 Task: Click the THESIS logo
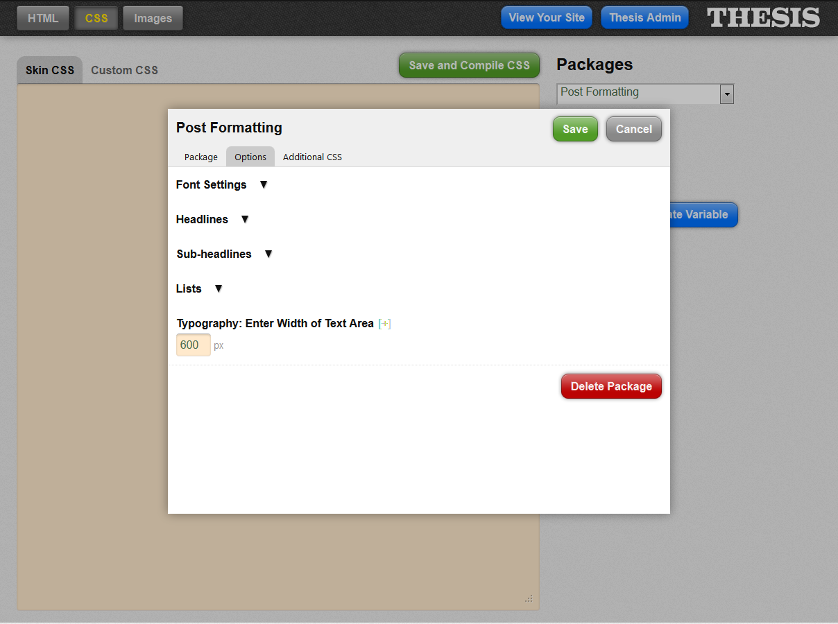click(763, 17)
